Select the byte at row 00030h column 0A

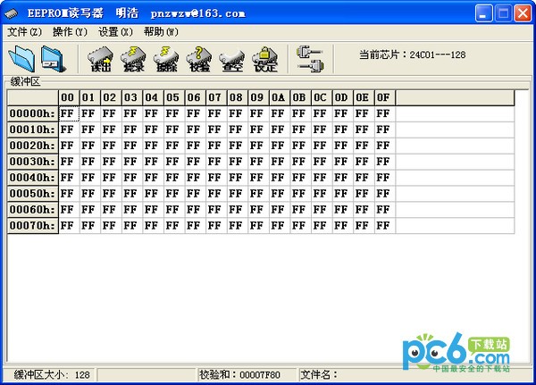[280, 162]
